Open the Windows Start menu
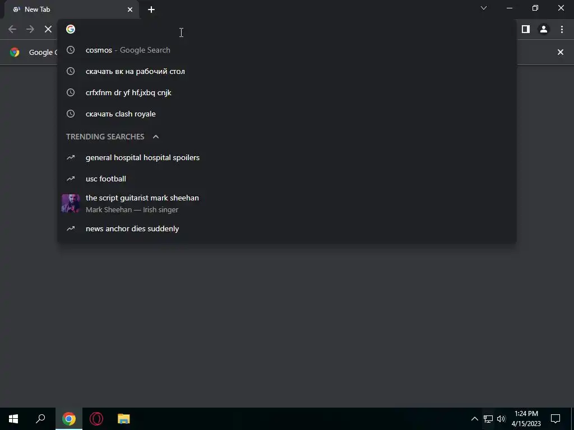This screenshot has height=430, width=574. coord(13,419)
